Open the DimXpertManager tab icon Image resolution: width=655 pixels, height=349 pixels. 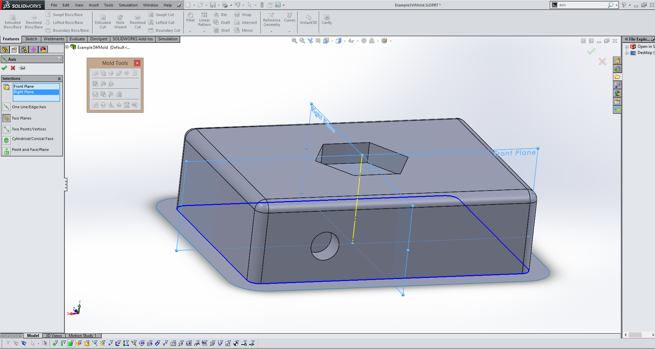(33, 50)
